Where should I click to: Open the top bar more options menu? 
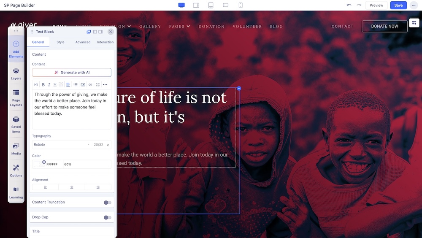(x=414, y=5)
